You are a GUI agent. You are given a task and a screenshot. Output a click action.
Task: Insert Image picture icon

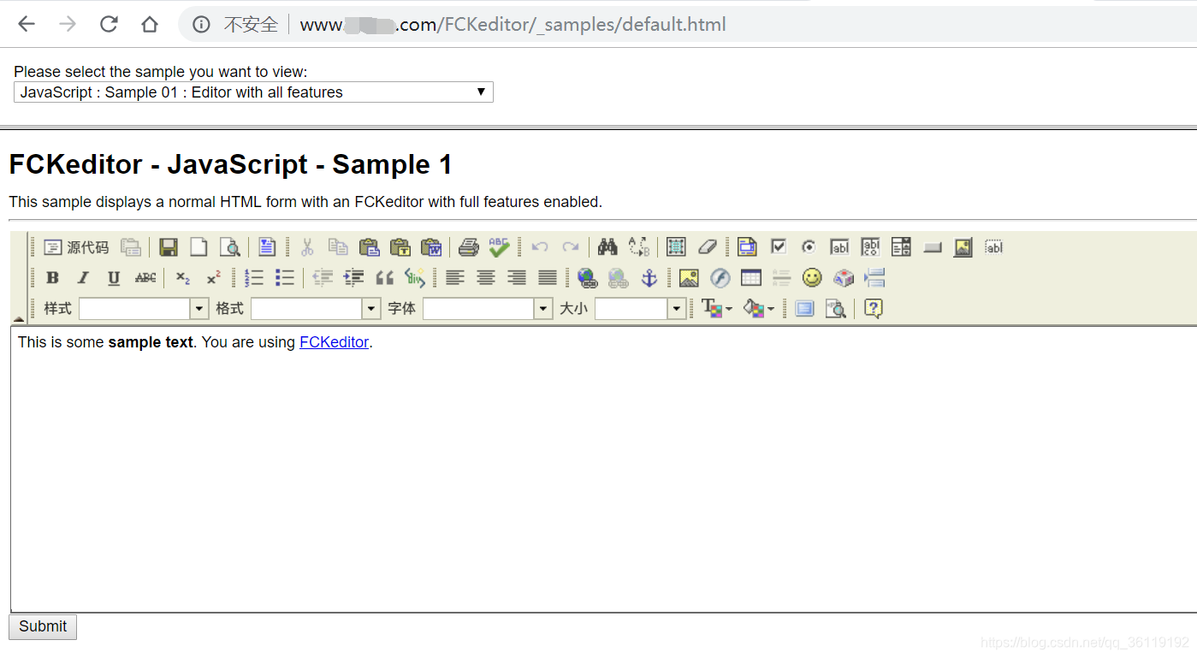[689, 277]
